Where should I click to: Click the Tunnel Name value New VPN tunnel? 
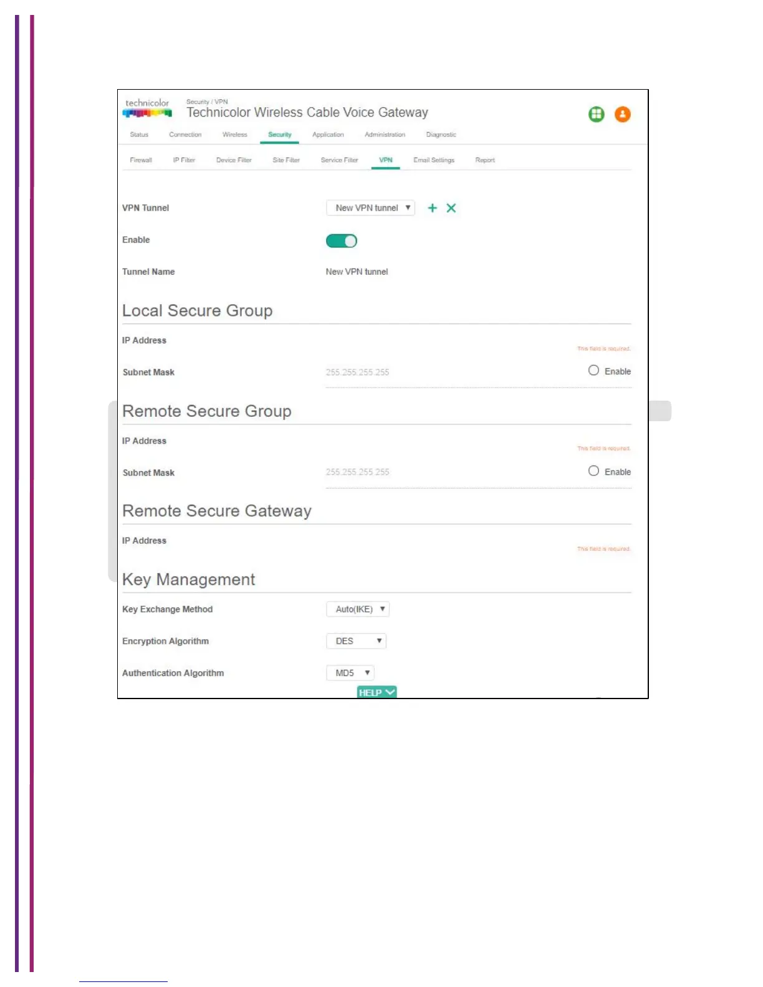point(357,272)
